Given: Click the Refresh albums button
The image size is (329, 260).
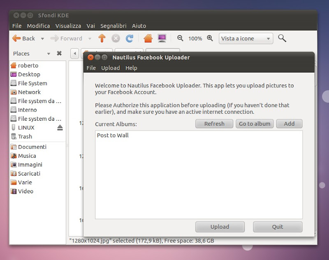Looking at the screenshot, I should [x=214, y=124].
